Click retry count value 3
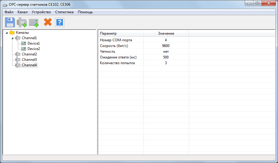This screenshot has width=278, height=163. click(166, 63)
